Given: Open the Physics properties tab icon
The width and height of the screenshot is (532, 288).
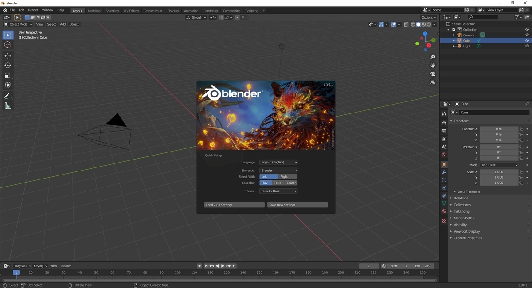Looking at the screenshot, I should click(x=444, y=188).
